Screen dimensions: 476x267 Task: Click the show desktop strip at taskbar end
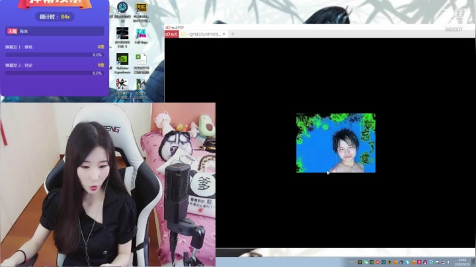pos(473,262)
